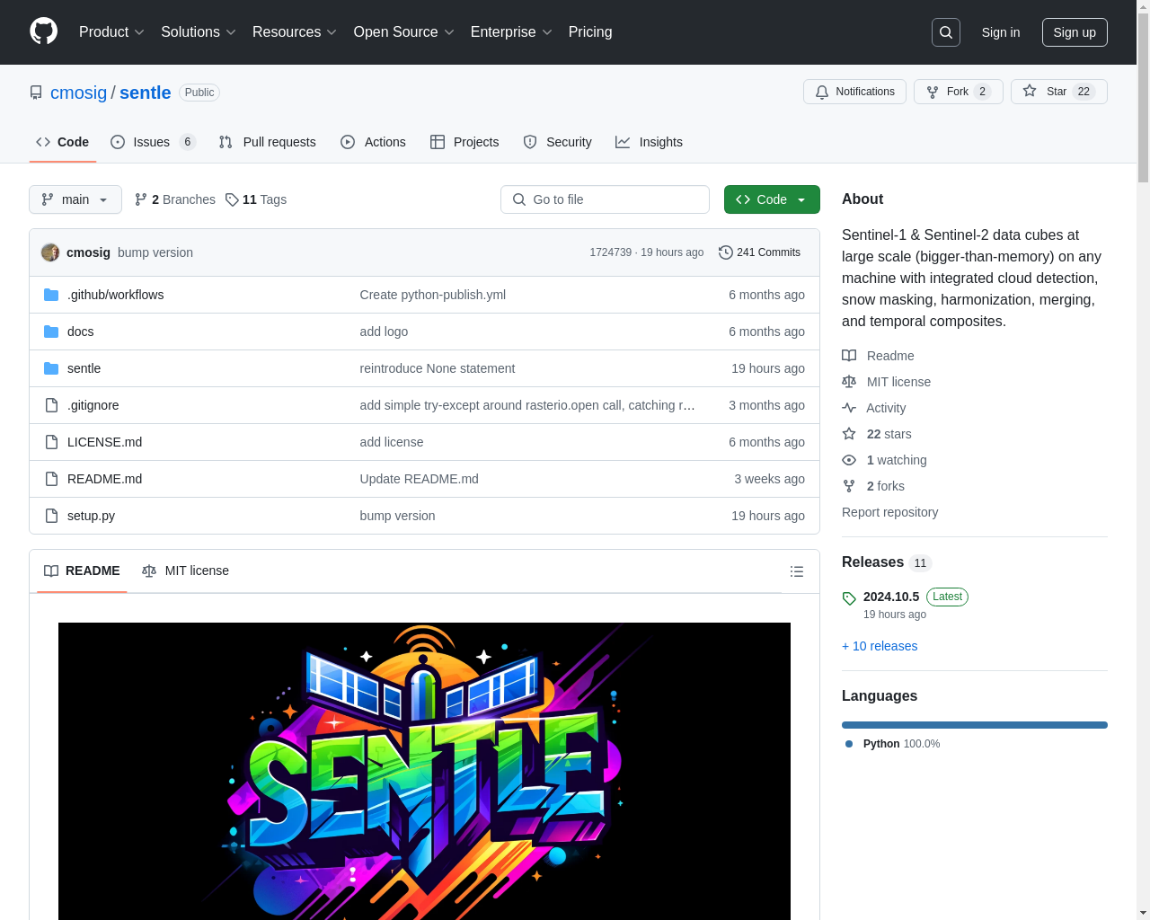Screen dimensions: 1150x920
Task: Click the fork icon beside 2 forks
Action: click(849, 486)
